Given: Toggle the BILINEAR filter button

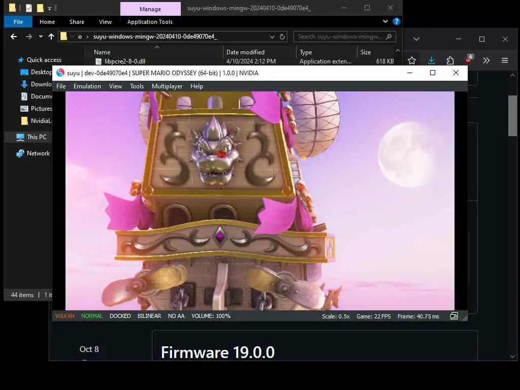Looking at the screenshot, I should [x=149, y=316].
